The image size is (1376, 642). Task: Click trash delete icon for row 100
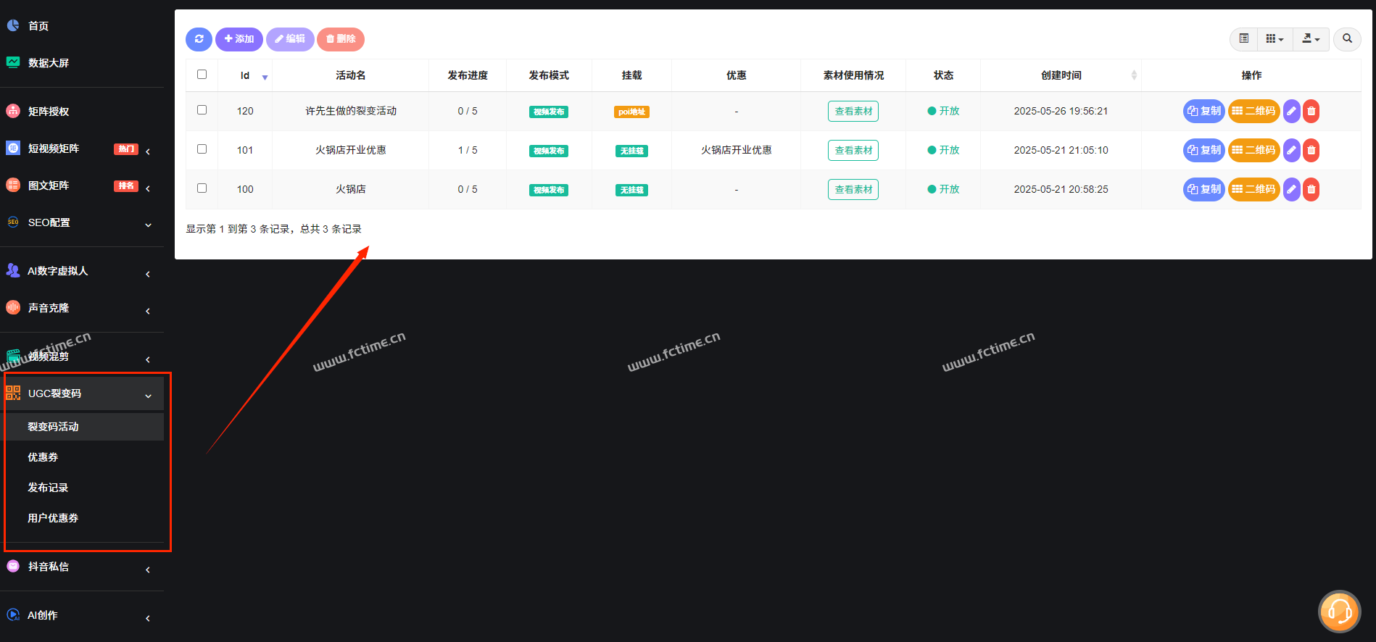1311,190
